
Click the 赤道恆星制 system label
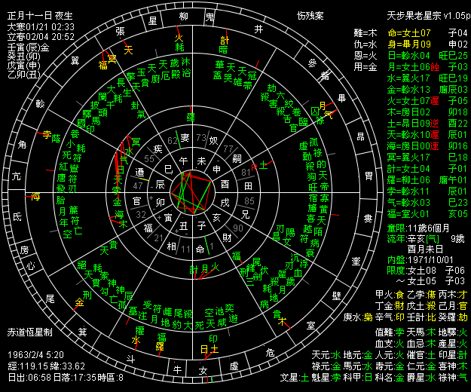coord(29,332)
